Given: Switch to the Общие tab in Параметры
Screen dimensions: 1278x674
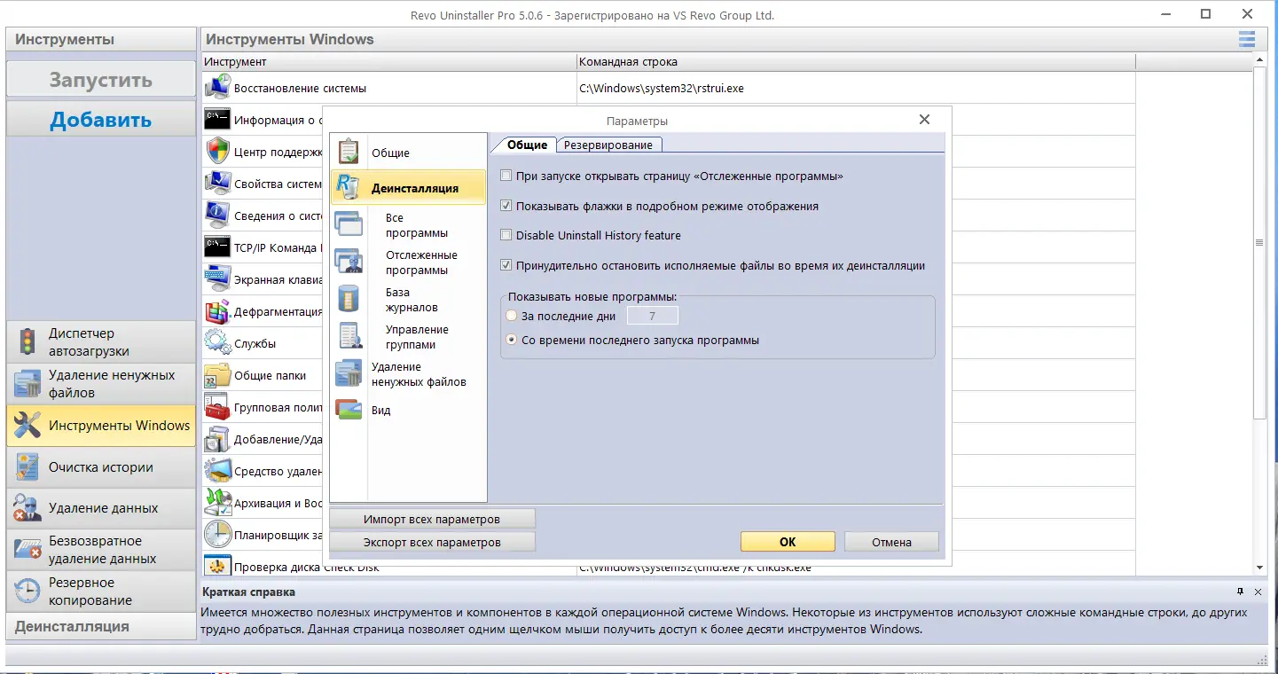Looking at the screenshot, I should click(x=527, y=145).
